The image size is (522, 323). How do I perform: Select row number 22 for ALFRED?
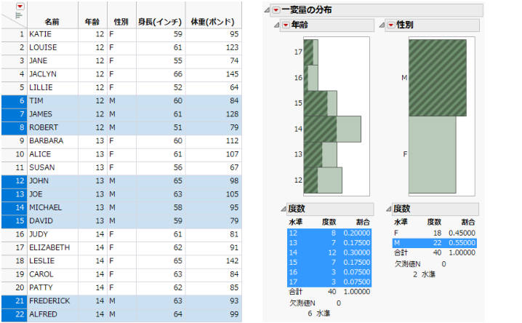[x=15, y=314]
